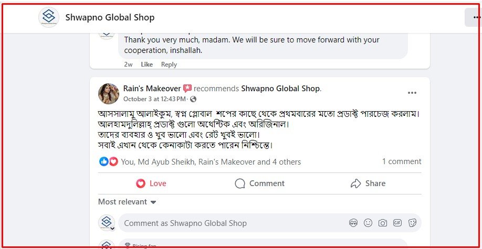The image size is (482, 249).
Task: View the 1 comment count link
Action: tap(401, 161)
